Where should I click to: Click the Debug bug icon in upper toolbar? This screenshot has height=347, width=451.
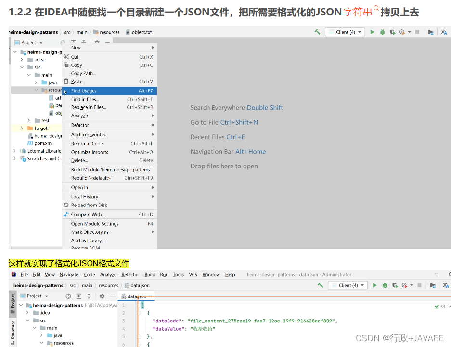click(x=382, y=32)
